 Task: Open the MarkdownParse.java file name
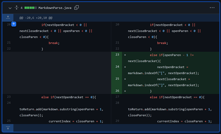click(x=55, y=8)
